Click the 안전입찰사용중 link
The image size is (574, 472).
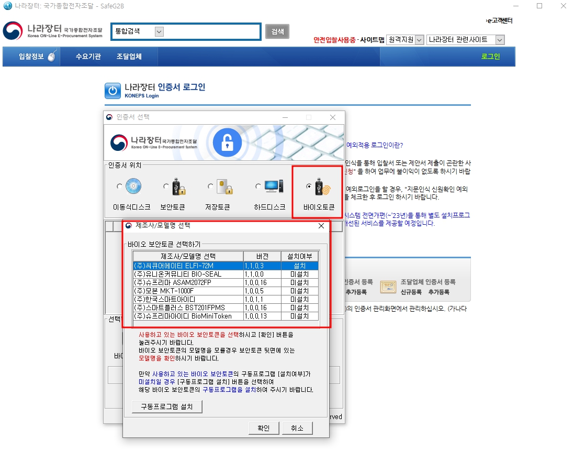[334, 40]
